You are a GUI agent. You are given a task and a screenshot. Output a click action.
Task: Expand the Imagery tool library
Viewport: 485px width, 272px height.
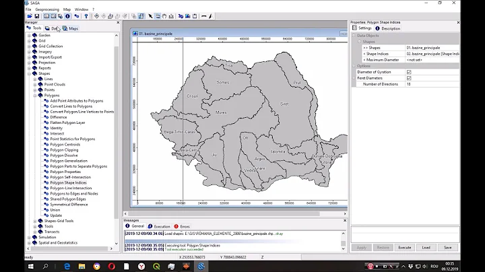click(30, 52)
